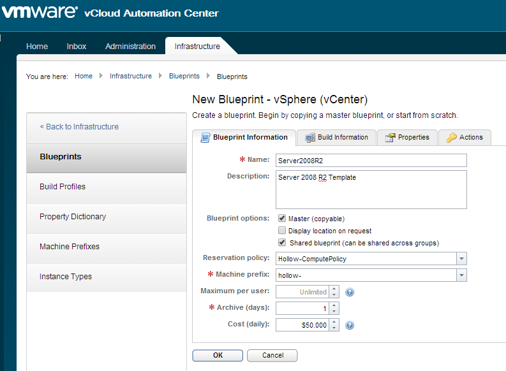Click help icon next to Cost (daily)

[350, 325]
